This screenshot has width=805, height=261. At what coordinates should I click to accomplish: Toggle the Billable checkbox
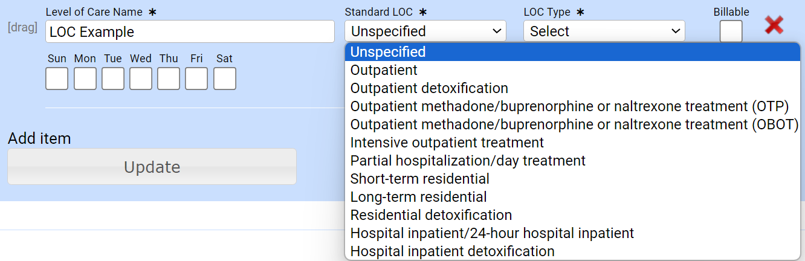pos(731,31)
